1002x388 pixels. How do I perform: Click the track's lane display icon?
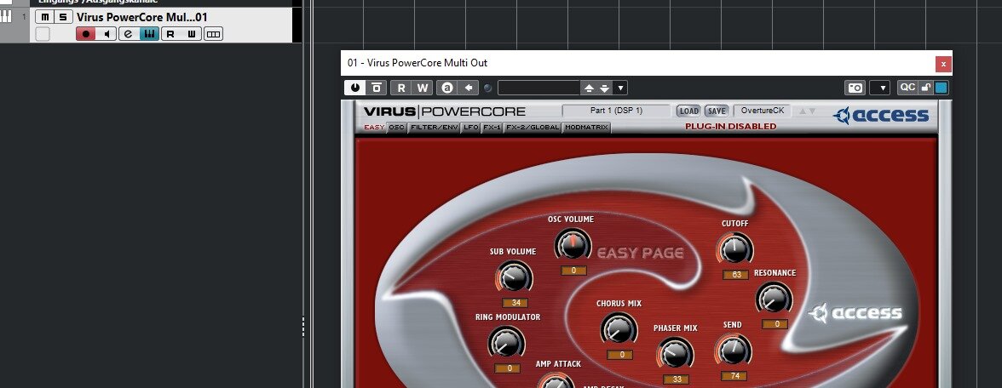pos(213,34)
